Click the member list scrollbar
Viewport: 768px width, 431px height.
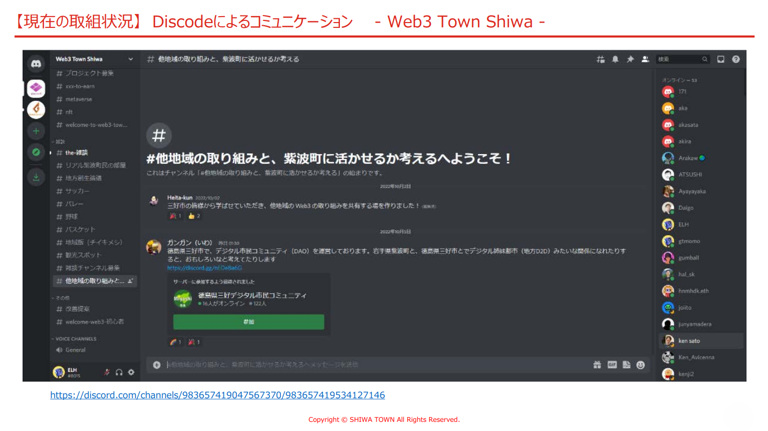[745, 82]
